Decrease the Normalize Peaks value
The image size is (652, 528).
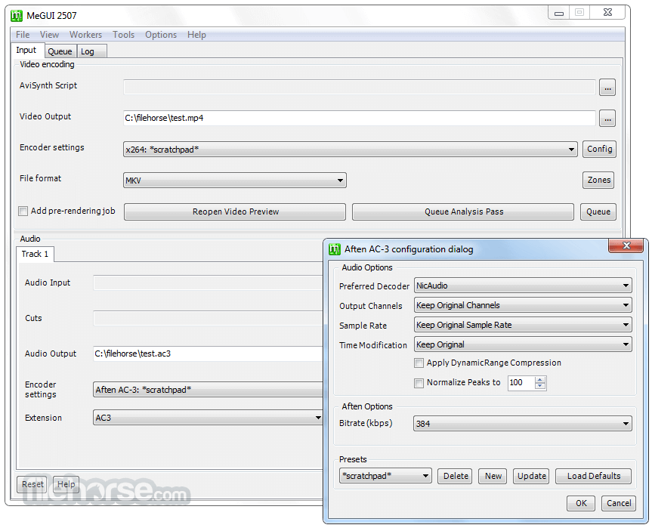click(x=539, y=386)
